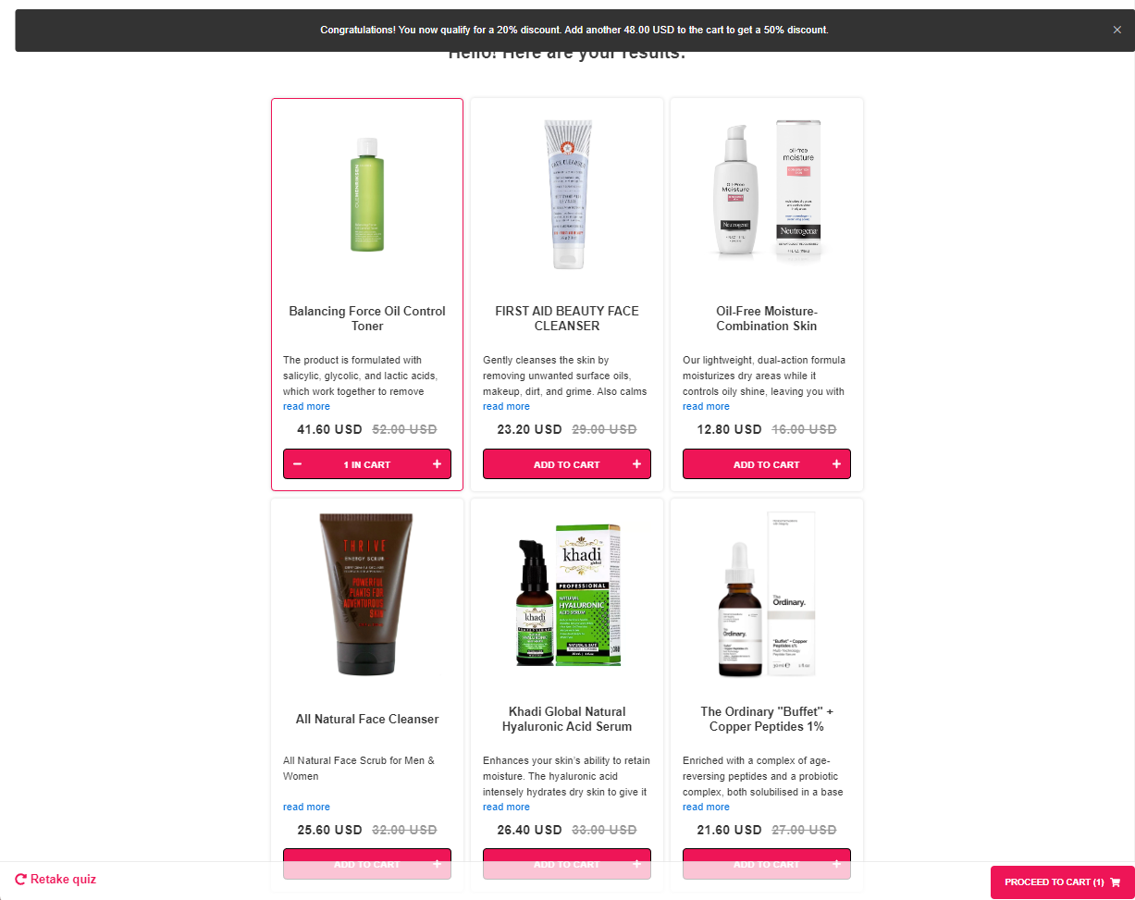1135x900 pixels.
Task: Select the First Aid Beauty tube image
Action: tap(567, 194)
